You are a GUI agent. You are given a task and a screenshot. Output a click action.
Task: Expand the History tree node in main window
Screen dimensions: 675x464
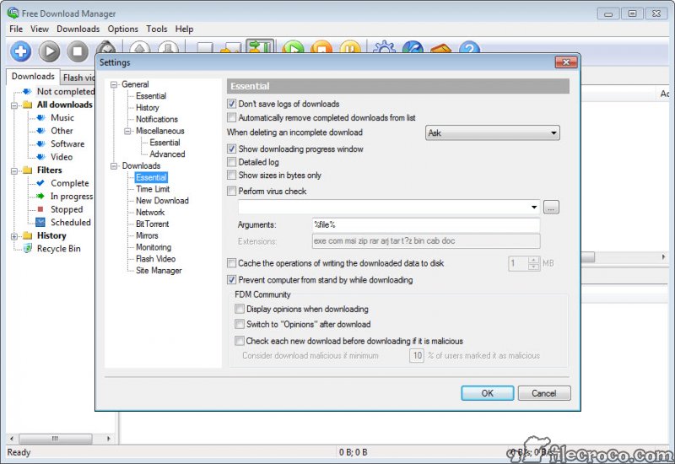coord(14,236)
